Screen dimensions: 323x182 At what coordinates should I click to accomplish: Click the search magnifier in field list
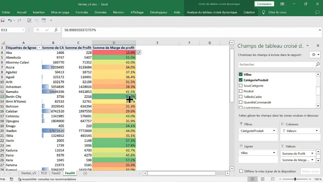point(317,64)
